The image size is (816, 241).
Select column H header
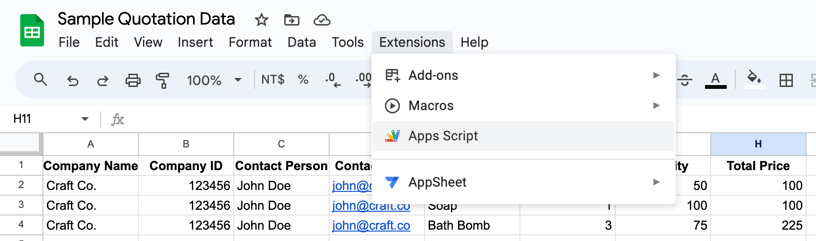pyautogui.click(x=758, y=144)
